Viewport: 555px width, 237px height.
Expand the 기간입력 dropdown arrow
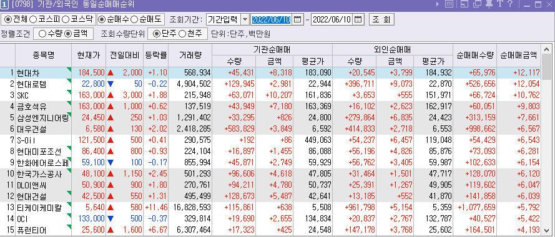pyautogui.click(x=245, y=19)
